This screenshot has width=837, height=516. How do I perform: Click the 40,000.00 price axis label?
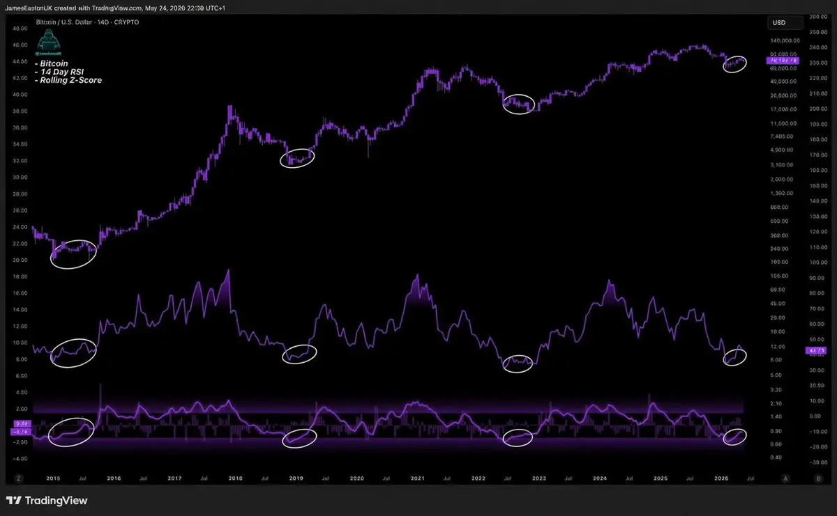click(x=783, y=81)
